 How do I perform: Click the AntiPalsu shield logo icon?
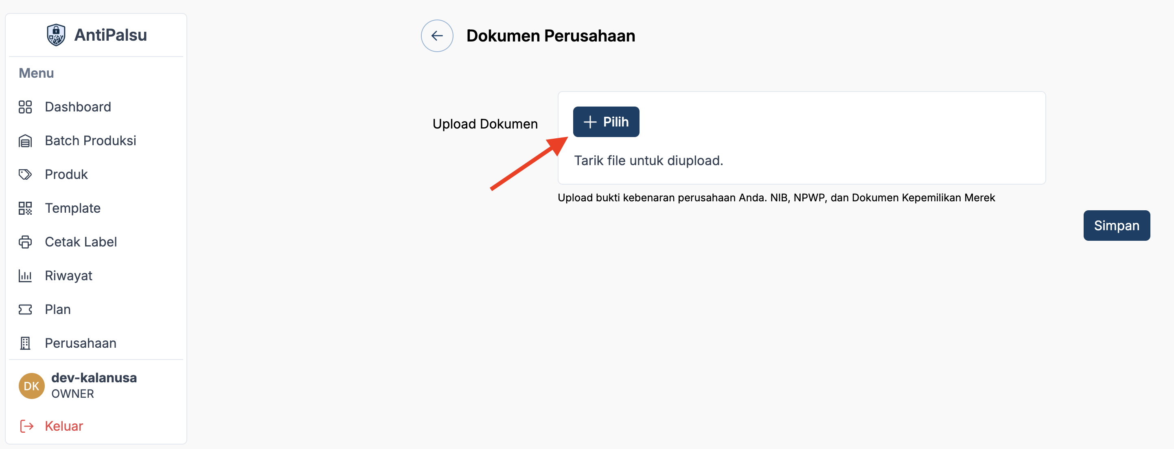[x=56, y=35]
